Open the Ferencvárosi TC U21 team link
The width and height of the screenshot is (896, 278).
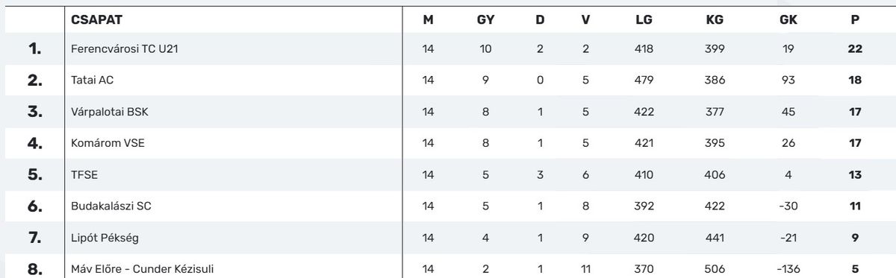click(123, 49)
